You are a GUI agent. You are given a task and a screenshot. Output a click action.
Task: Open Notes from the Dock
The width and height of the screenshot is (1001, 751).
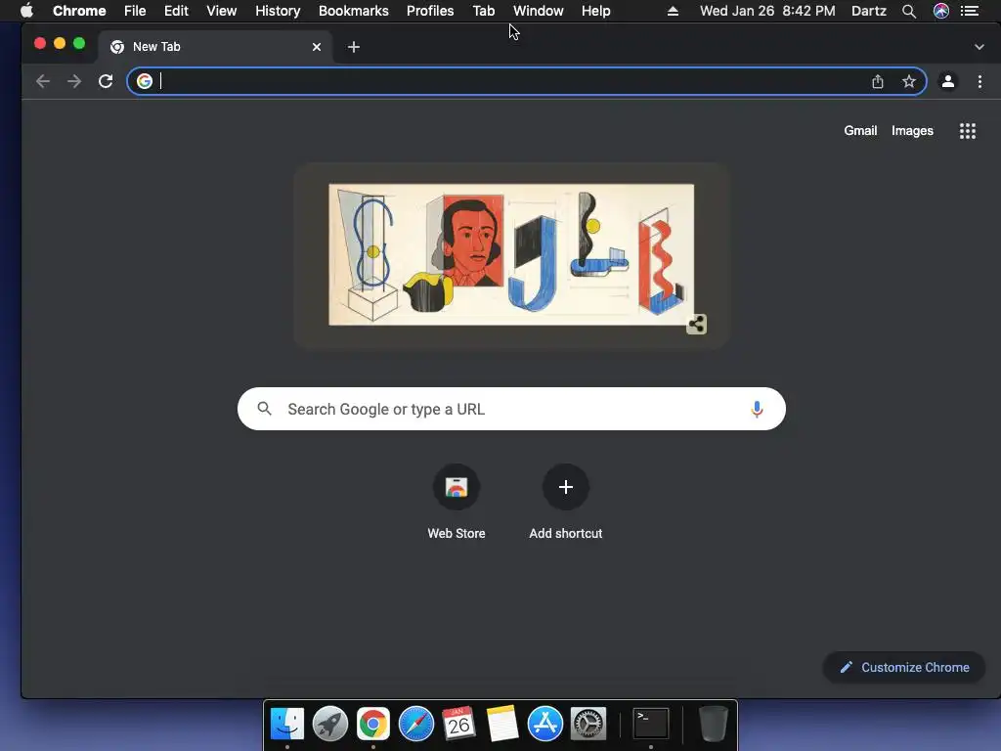pos(501,724)
